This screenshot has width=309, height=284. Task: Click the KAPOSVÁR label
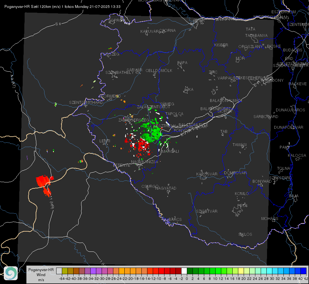pos(207,174)
